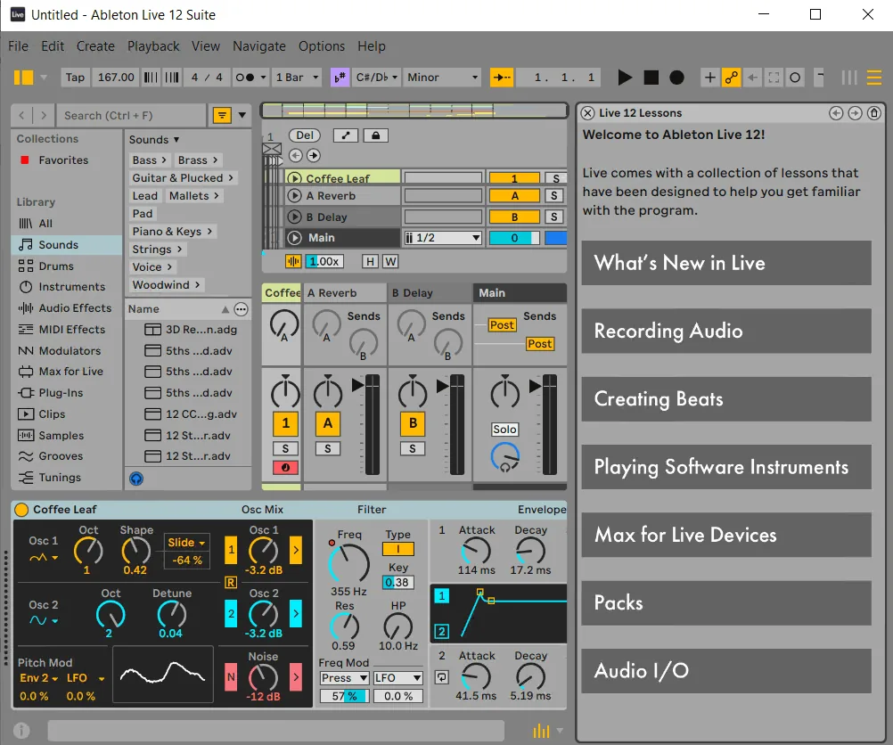Toggle the Lock Envelopes padlock button

[x=375, y=135]
